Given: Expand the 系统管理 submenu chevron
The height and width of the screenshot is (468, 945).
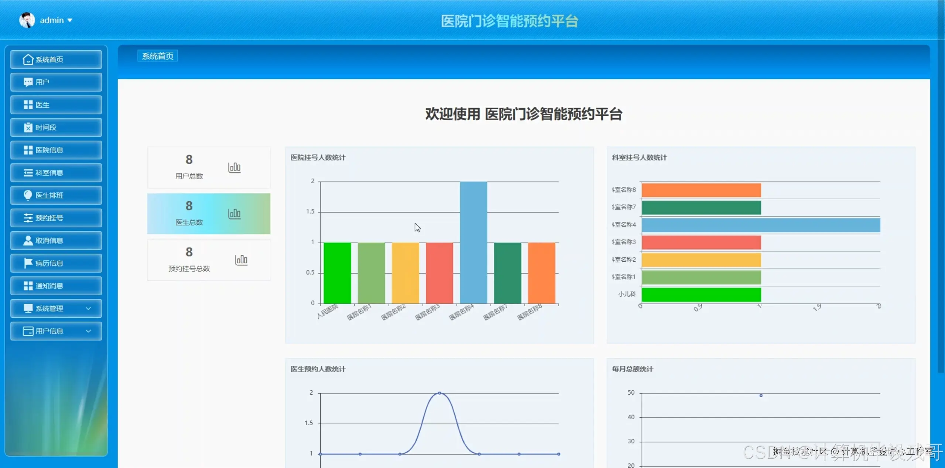Looking at the screenshot, I should 88,308.
